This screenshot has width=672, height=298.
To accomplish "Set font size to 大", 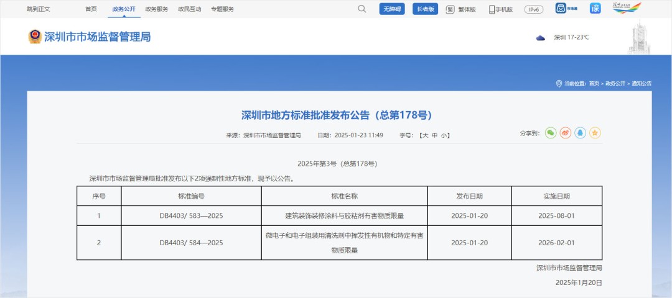I will (425, 135).
